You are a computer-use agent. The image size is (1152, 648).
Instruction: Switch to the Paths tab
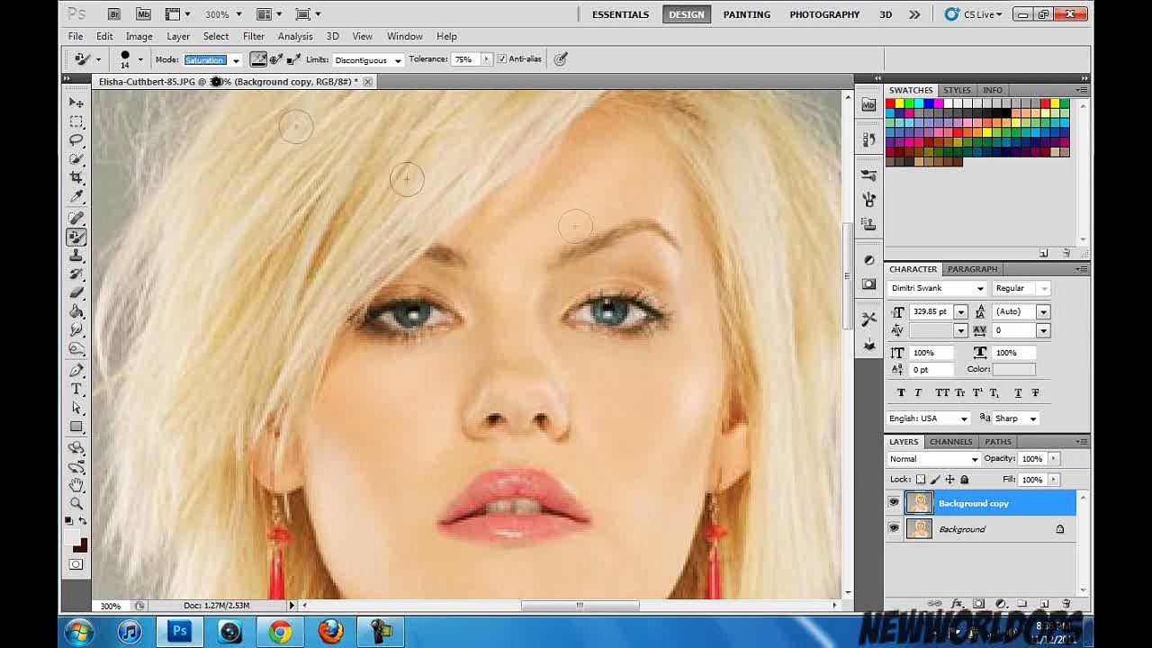[998, 442]
